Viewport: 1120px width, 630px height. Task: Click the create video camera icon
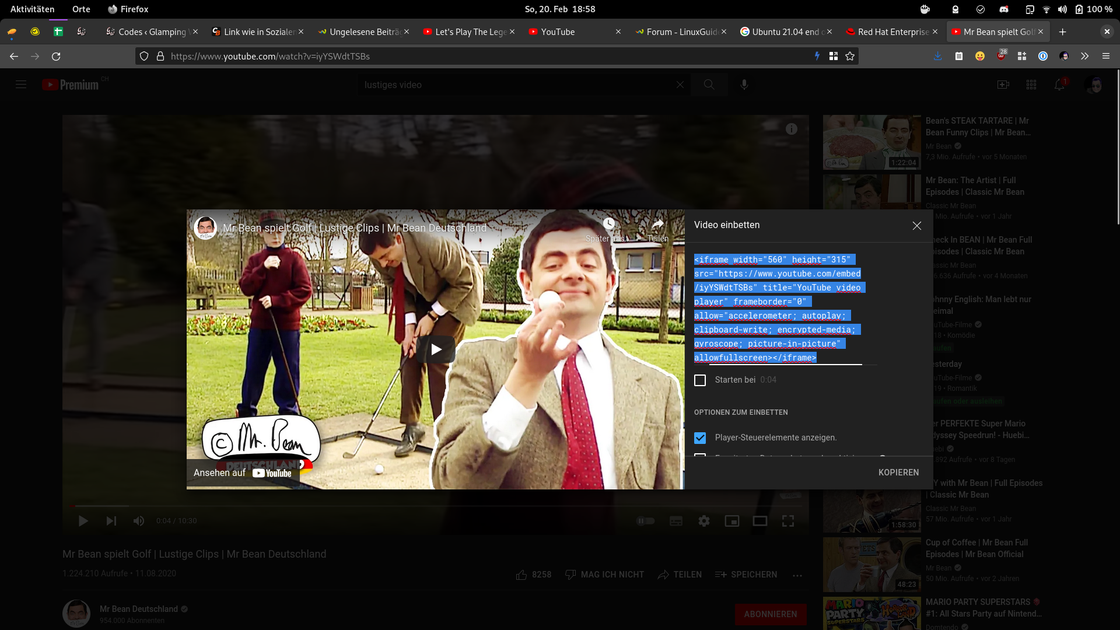click(x=1003, y=85)
